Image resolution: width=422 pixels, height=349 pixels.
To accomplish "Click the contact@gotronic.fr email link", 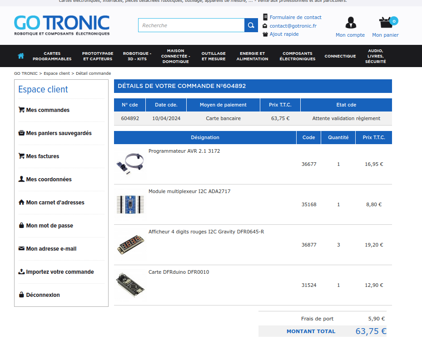I will 293,26.
